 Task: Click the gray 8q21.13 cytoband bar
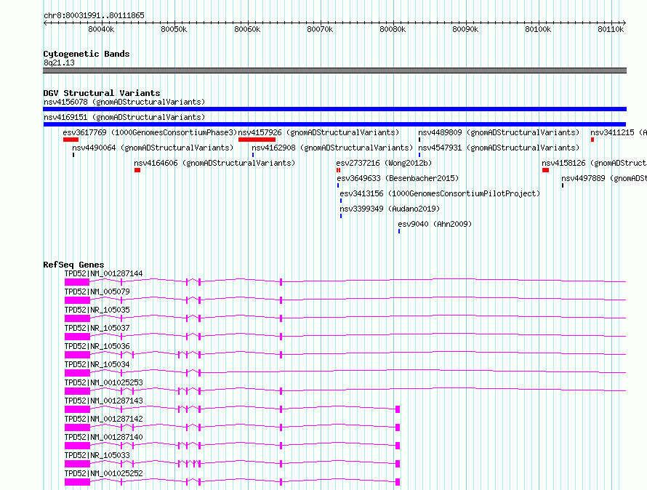334,71
